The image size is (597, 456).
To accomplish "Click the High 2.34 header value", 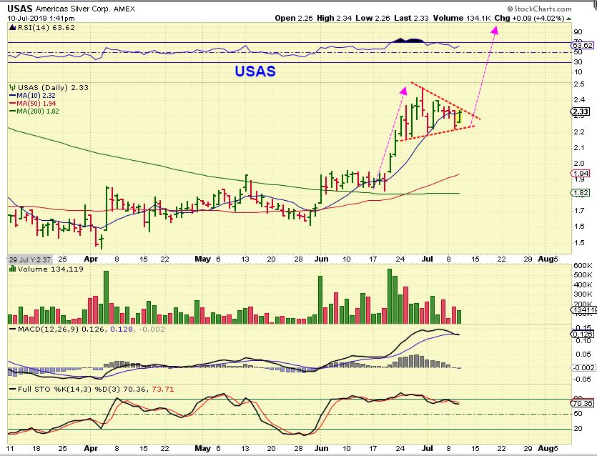I will coord(334,19).
